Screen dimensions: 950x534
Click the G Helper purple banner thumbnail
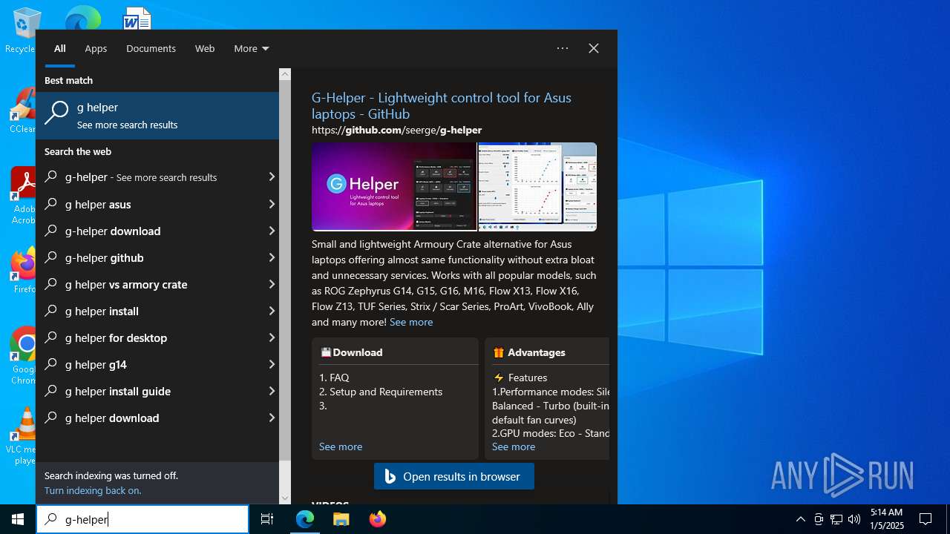point(394,187)
